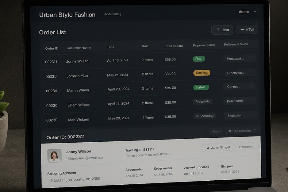Click the Vib as Simpel button
This screenshot has width=288, height=192.
tap(218, 147)
